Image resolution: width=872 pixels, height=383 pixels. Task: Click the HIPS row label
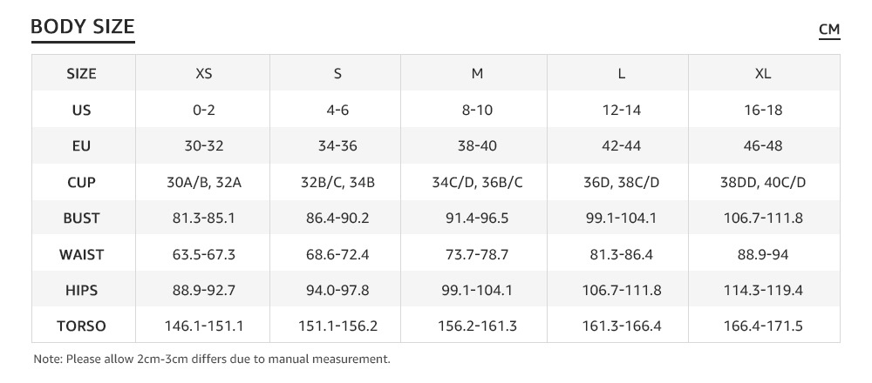[x=81, y=291]
